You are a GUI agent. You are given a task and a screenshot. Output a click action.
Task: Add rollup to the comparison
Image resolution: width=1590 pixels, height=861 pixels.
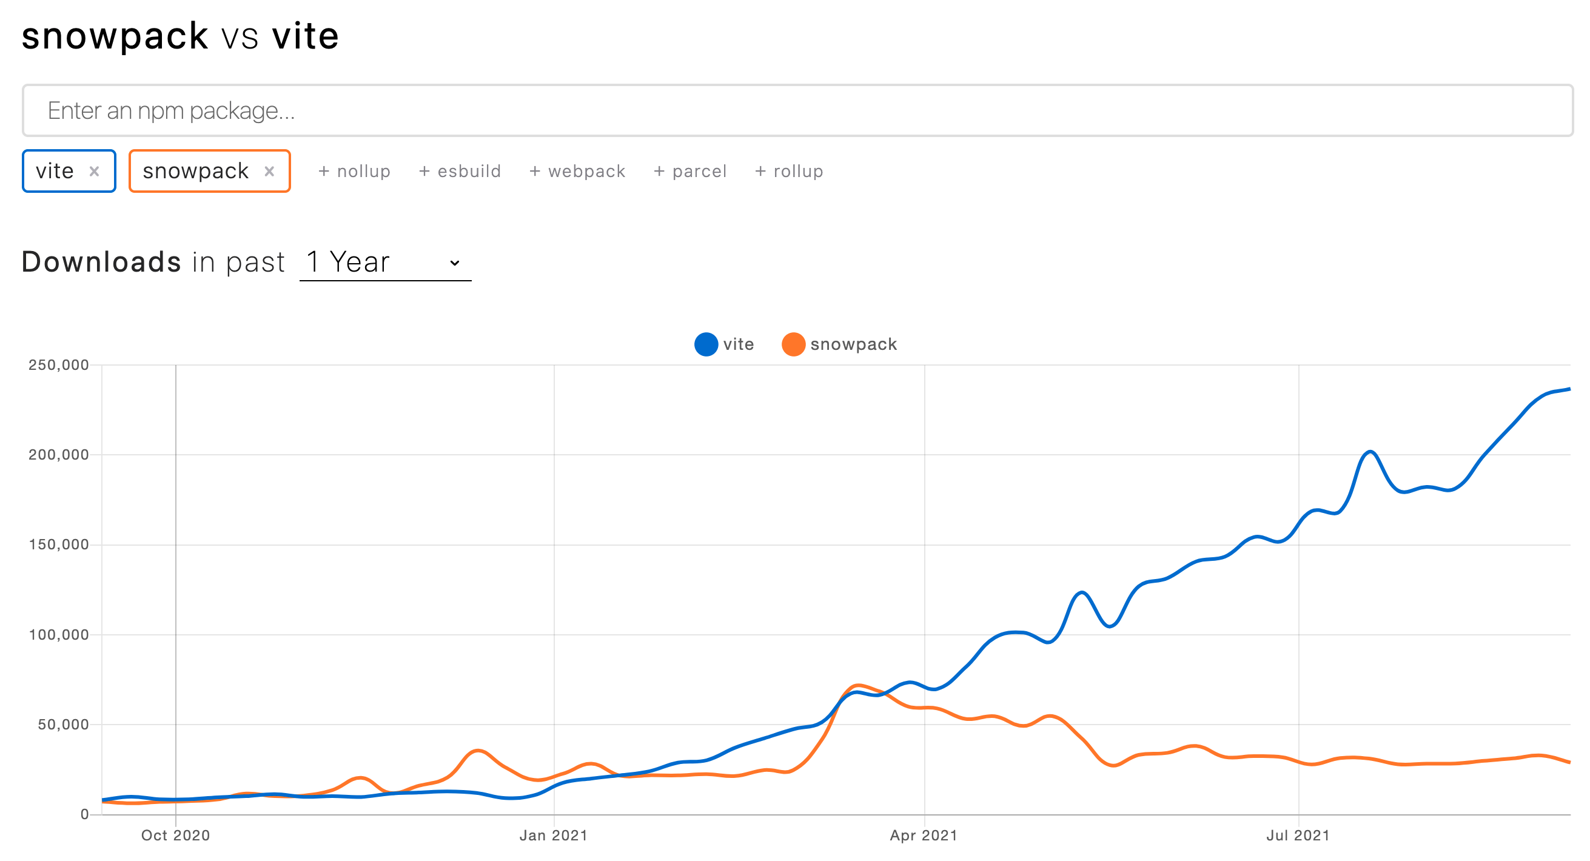click(789, 171)
